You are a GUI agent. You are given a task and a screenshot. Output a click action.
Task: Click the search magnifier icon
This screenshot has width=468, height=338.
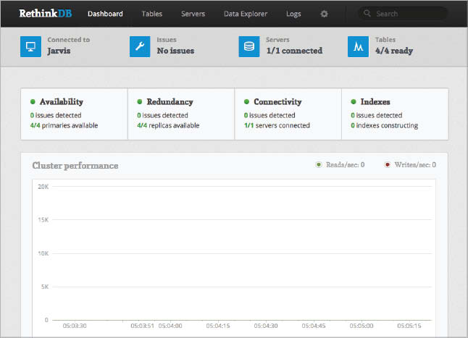point(368,14)
